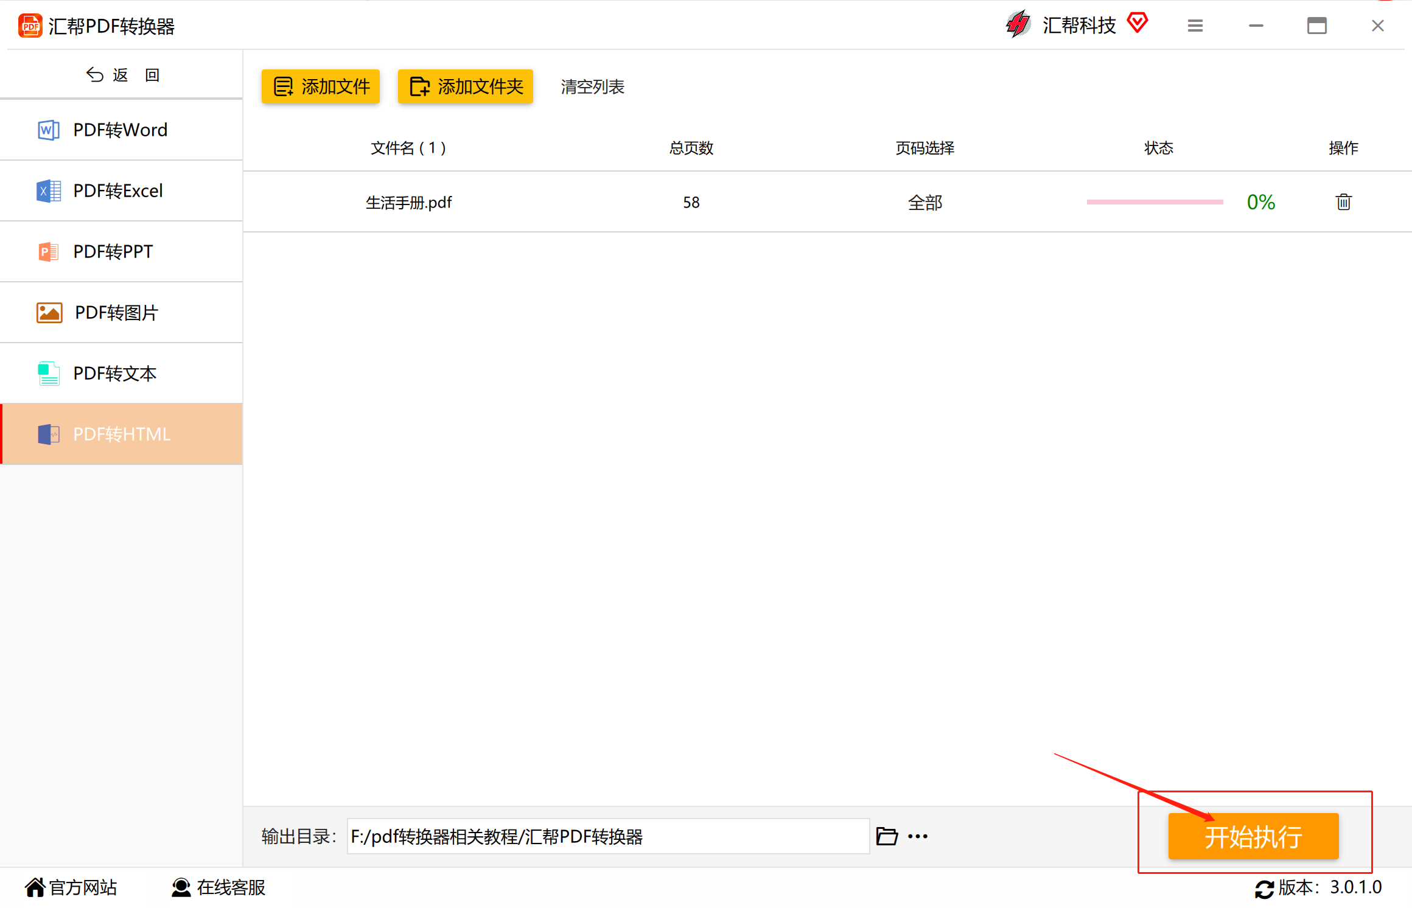This screenshot has height=908, width=1412.
Task: Click the HTML icon for PDF转HTML
Action: pos(49,434)
